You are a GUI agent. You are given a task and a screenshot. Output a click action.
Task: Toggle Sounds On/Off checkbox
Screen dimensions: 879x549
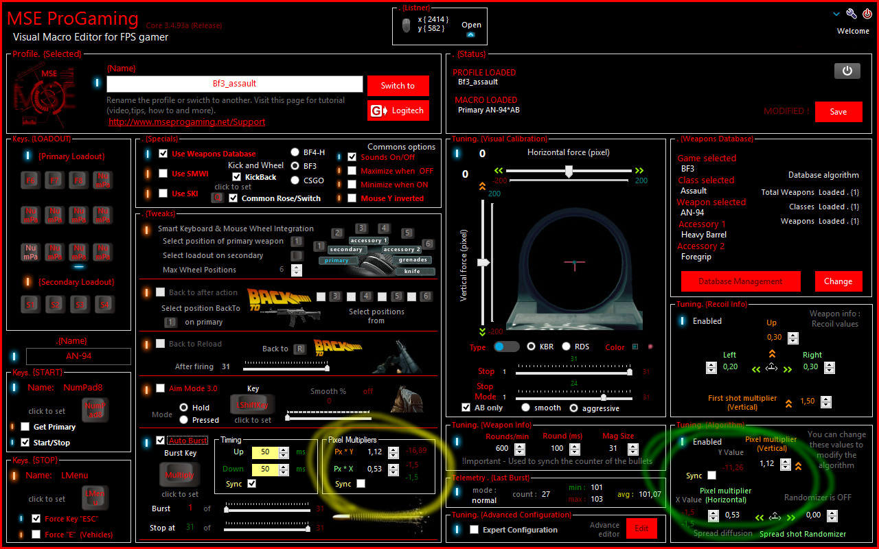tap(352, 156)
